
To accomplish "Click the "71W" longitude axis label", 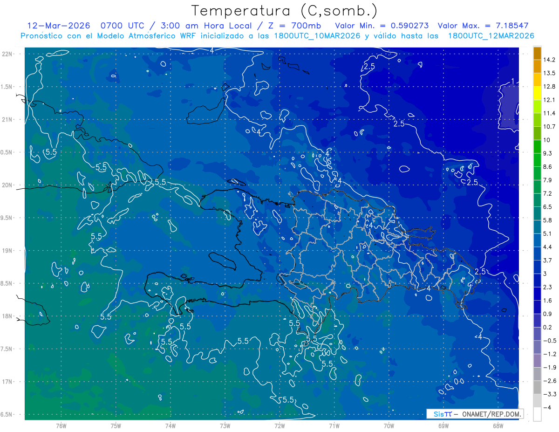I will pos(334,425).
